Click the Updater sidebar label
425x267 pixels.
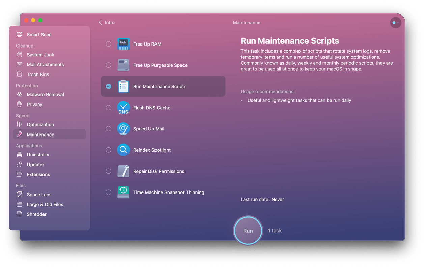tap(35, 165)
